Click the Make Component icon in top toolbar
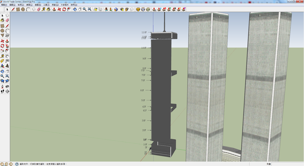The height and width of the screenshot is (166, 304). coord(34,9)
